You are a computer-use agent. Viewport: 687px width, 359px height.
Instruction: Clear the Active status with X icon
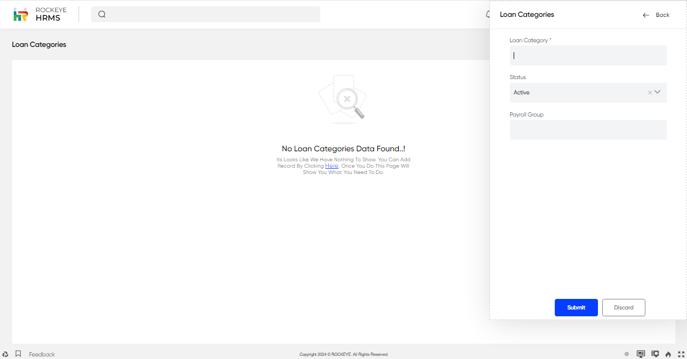coord(650,93)
